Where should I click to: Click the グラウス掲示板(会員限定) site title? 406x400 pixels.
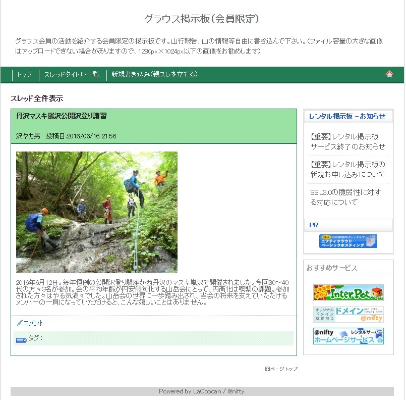tap(202, 19)
